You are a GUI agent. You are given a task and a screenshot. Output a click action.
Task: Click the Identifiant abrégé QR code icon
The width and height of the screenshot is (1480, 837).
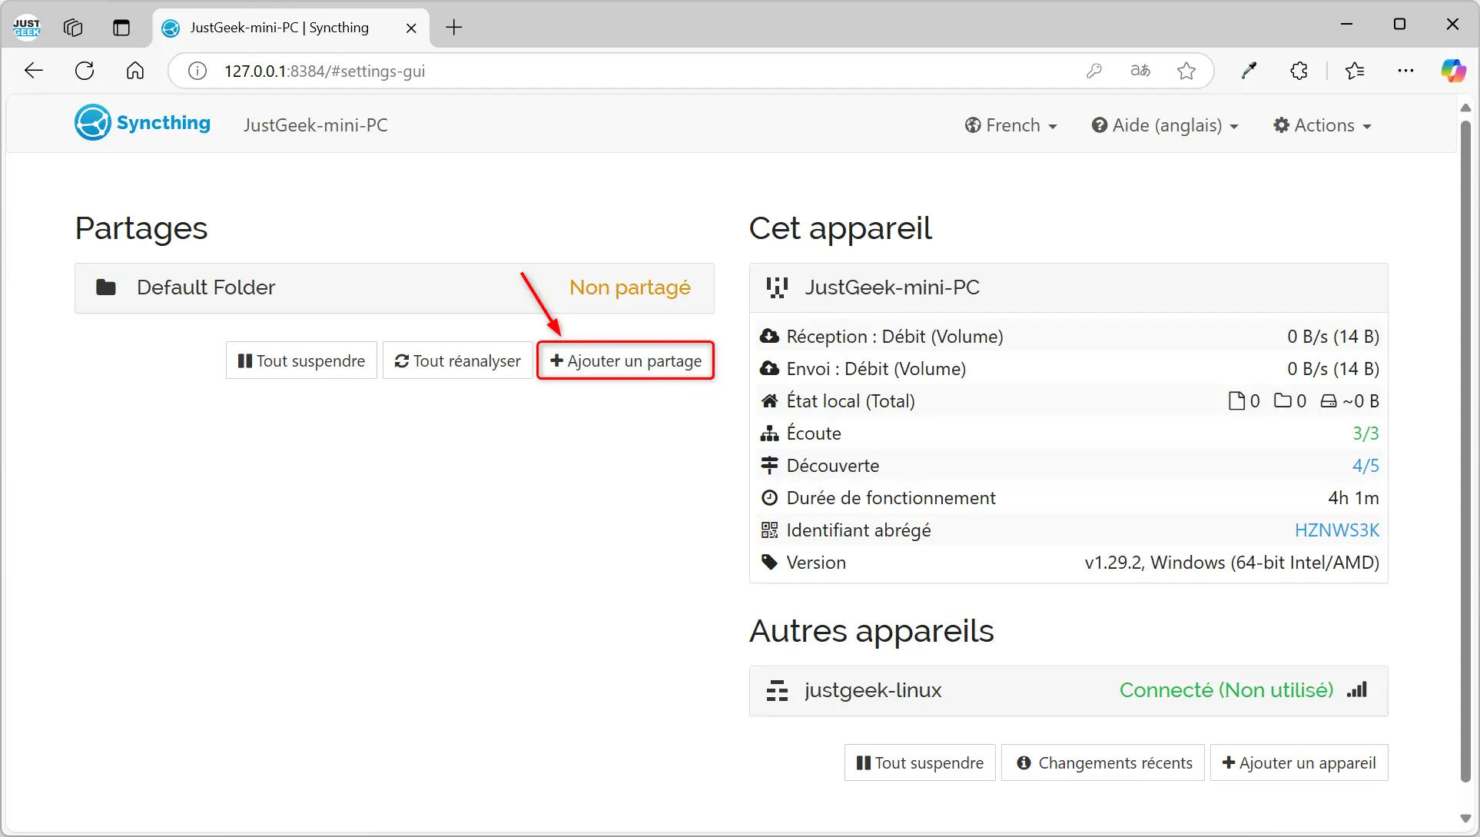(769, 530)
